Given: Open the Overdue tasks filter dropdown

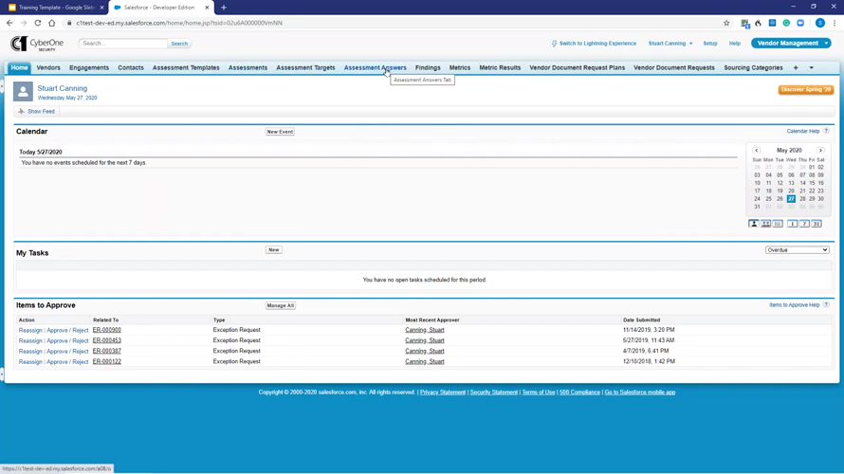Looking at the screenshot, I should (797, 250).
